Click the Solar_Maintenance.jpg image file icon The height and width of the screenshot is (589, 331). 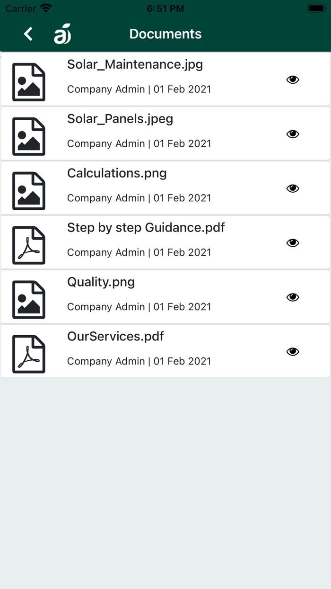[x=28, y=82]
